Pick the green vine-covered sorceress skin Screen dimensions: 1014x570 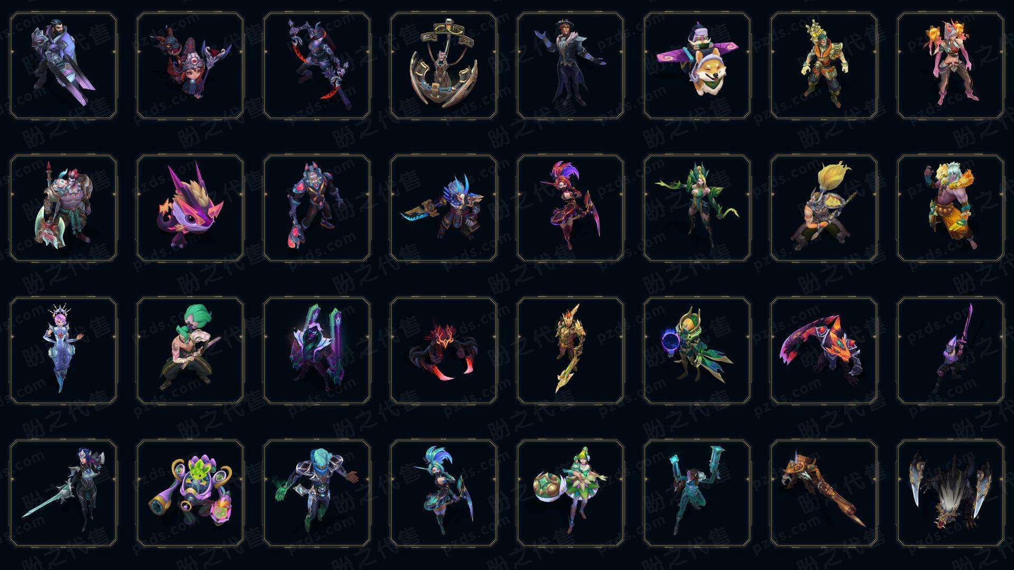pyautogui.click(x=697, y=208)
